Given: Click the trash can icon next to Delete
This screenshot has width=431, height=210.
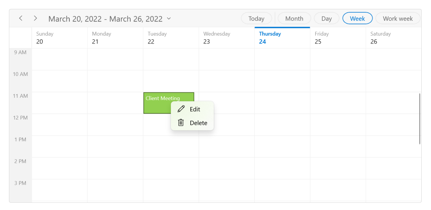Looking at the screenshot, I should pyautogui.click(x=181, y=122).
